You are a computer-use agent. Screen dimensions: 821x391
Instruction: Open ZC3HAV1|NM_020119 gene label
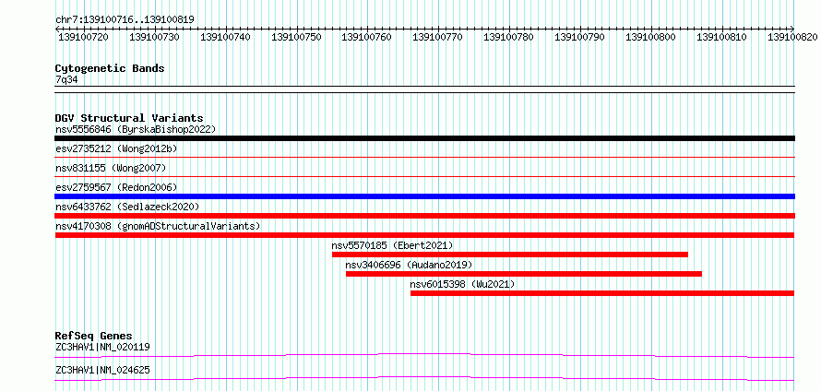[x=102, y=347]
